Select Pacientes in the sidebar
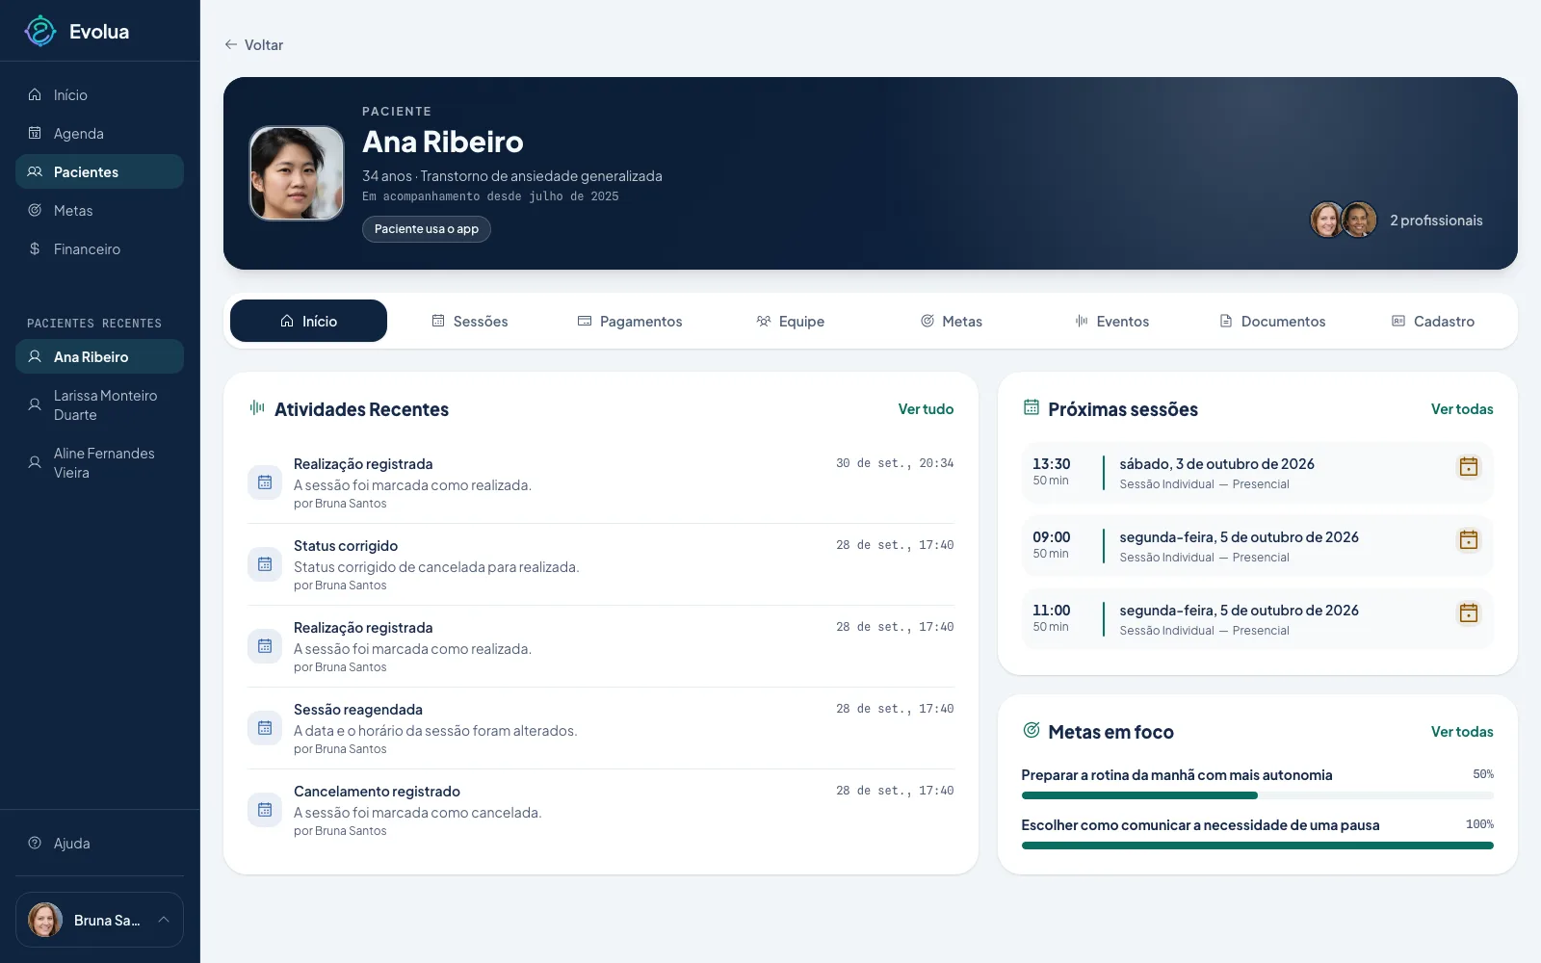This screenshot has width=1541, height=963. click(x=99, y=171)
